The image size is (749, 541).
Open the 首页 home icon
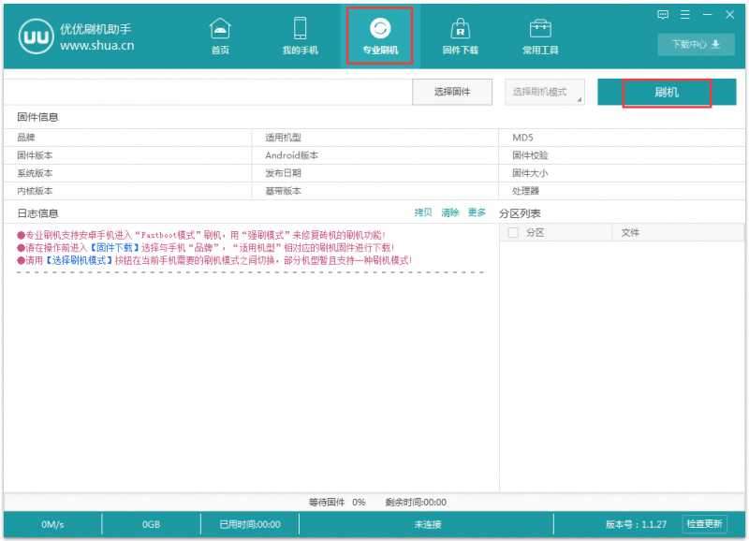pyautogui.click(x=219, y=29)
